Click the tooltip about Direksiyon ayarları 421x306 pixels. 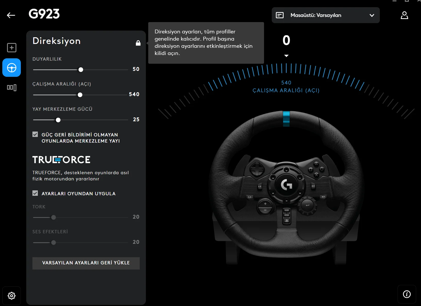[x=206, y=43]
